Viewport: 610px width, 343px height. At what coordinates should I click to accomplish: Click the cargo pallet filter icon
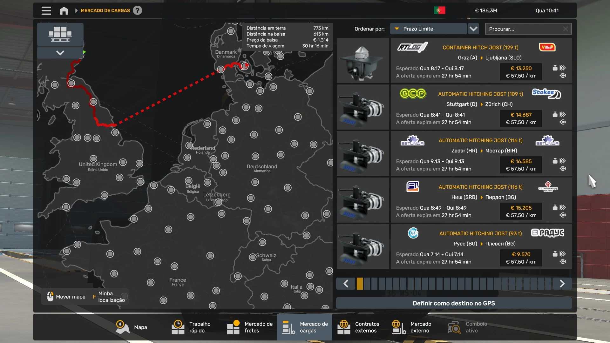point(60,34)
